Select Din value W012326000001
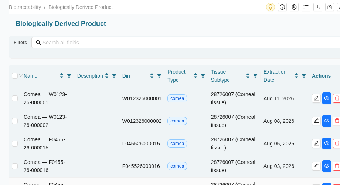 (x=142, y=98)
